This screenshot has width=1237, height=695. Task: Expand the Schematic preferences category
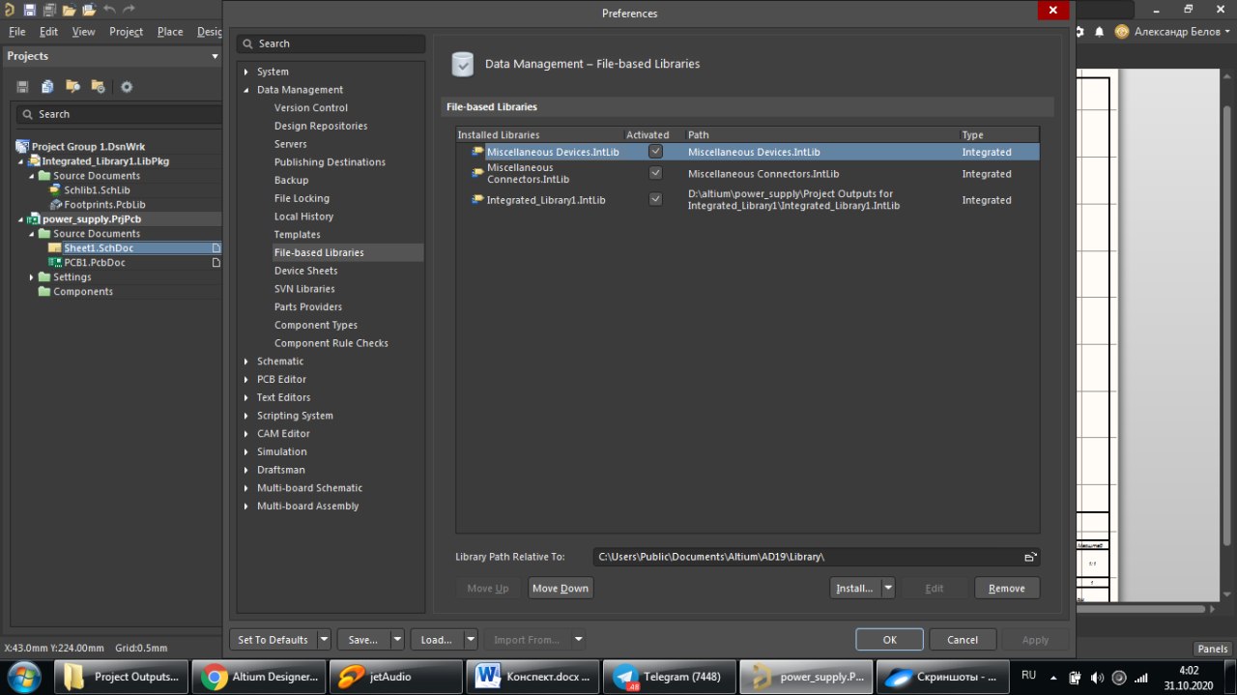point(246,362)
